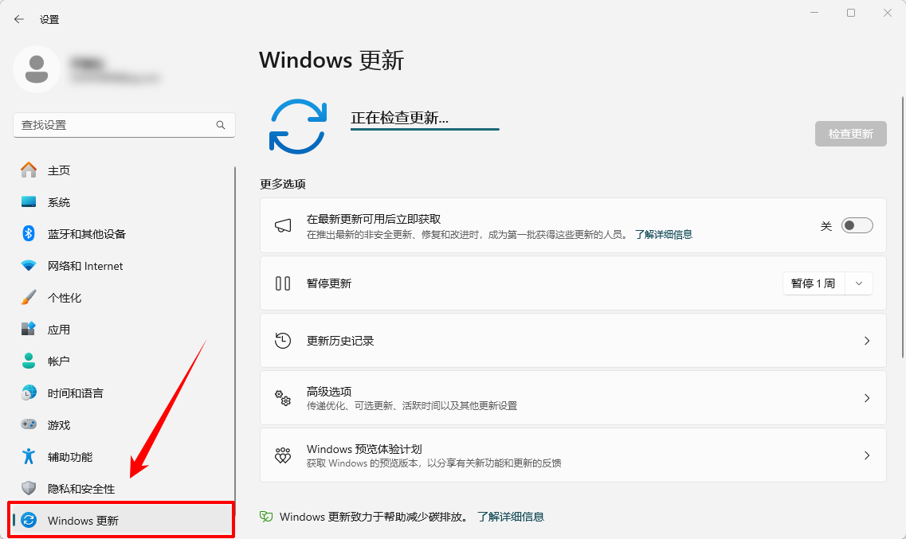
Task: Maximize the Settings window
Action: (x=850, y=13)
